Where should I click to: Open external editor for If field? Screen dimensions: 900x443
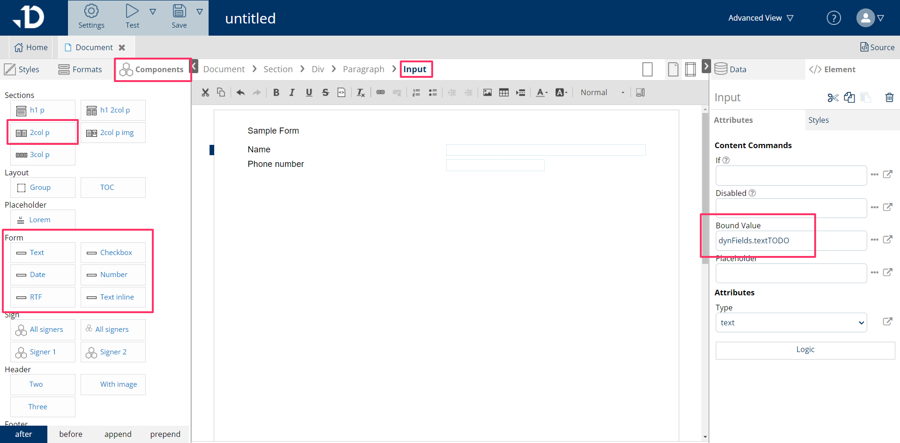point(887,174)
